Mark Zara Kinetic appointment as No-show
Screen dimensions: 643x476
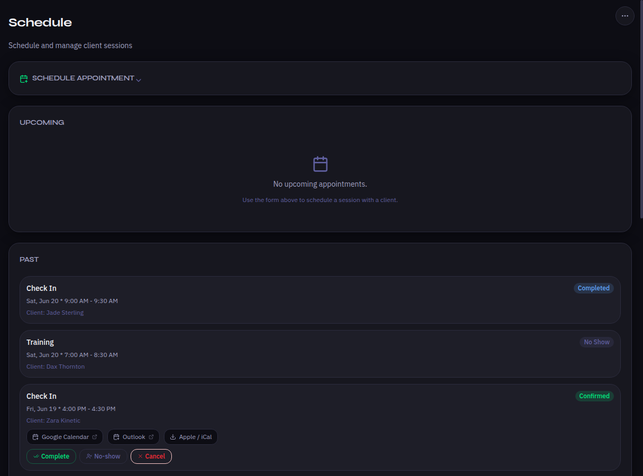(x=103, y=456)
